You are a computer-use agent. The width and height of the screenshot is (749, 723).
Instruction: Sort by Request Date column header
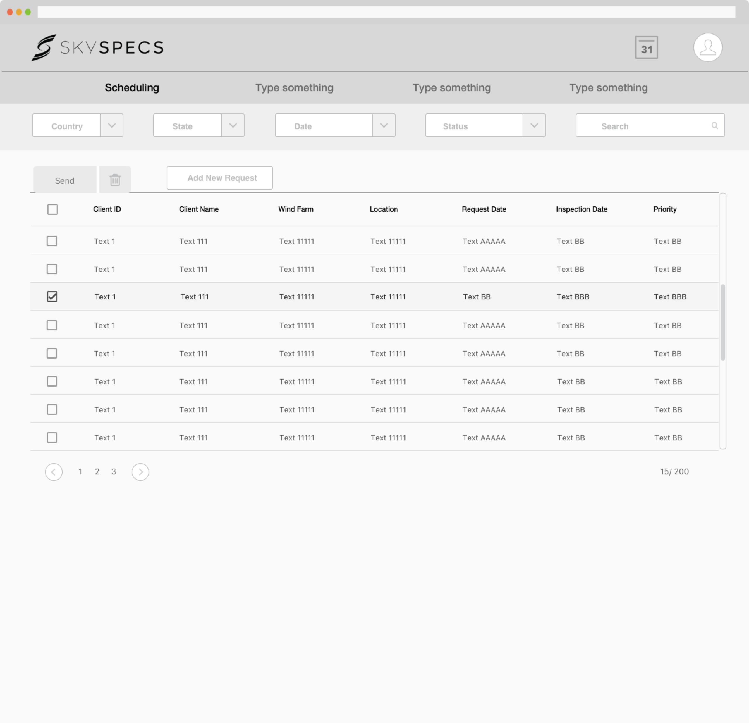click(x=484, y=209)
